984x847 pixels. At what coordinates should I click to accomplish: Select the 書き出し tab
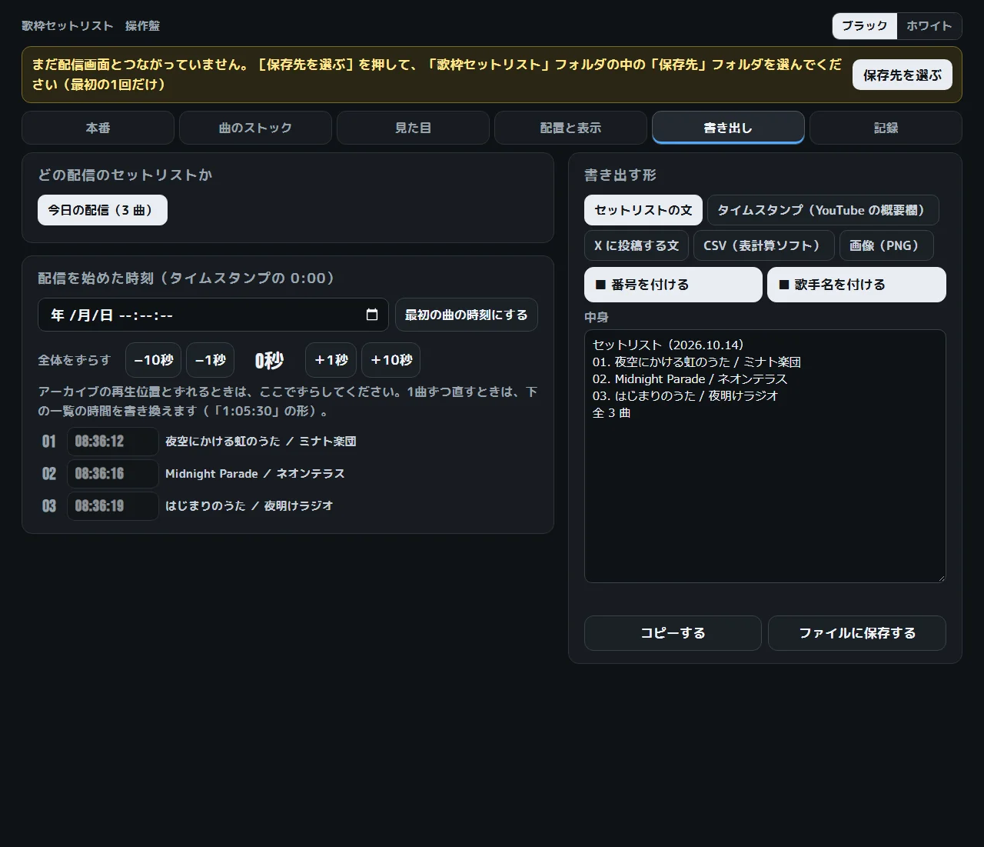click(728, 128)
